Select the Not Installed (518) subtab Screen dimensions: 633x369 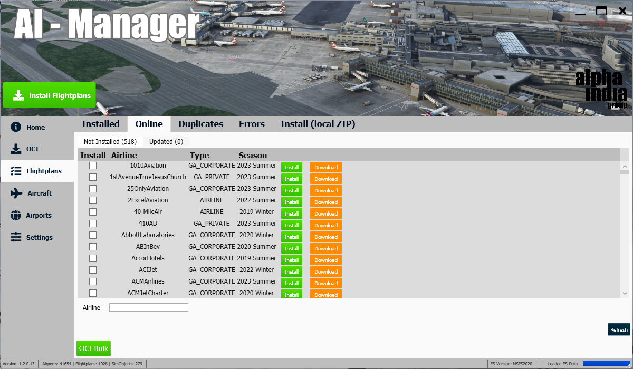tap(110, 141)
